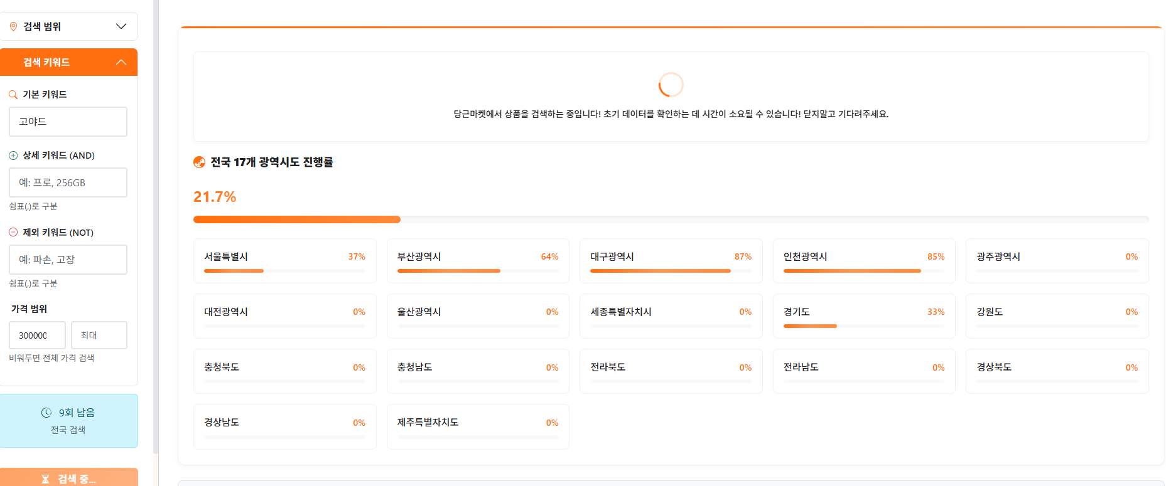The image size is (1166, 486).
Task: Click the 제외 키워드 (NOT) input field
Action: 68,260
